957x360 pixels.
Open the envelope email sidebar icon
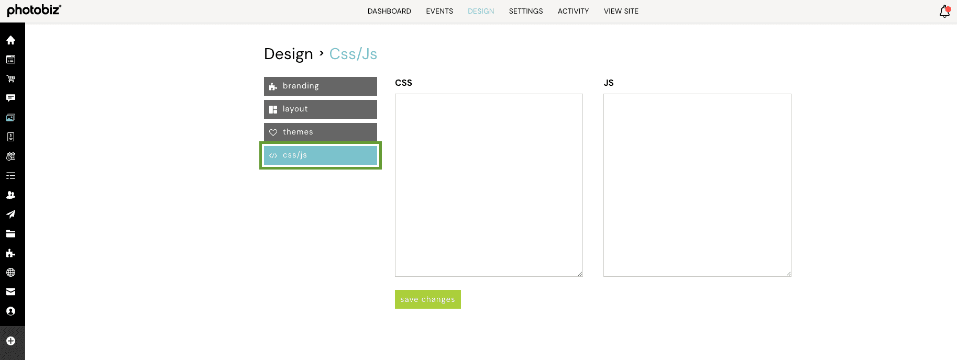[x=10, y=292]
